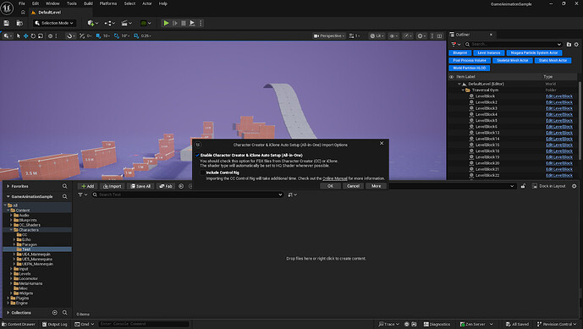
Task: Activate the rotate gizmo tool
Action: pos(33,36)
